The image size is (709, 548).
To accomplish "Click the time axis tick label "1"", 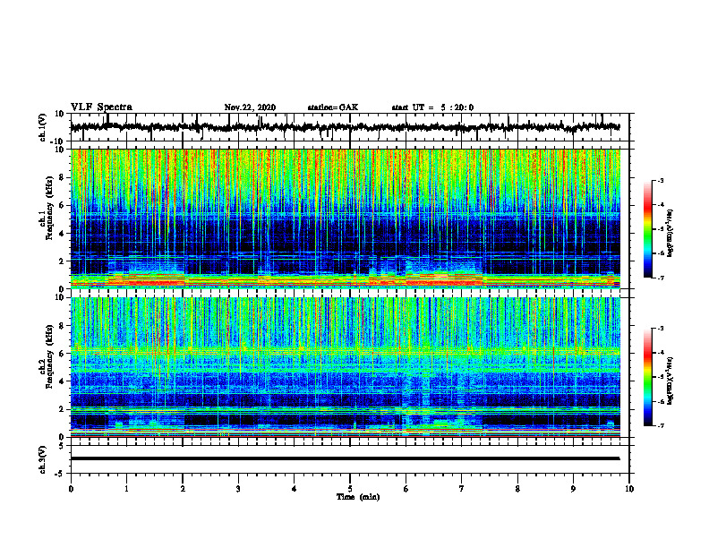I will click(126, 489).
